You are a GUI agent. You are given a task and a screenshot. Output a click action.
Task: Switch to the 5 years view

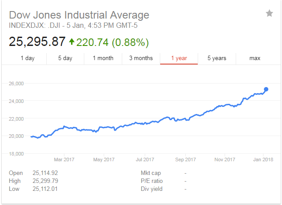tap(216, 58)
